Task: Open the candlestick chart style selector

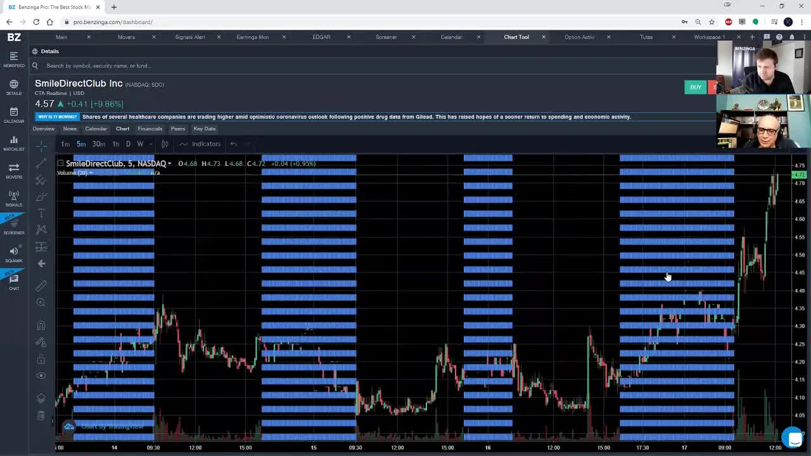Action: click(165, 144)
